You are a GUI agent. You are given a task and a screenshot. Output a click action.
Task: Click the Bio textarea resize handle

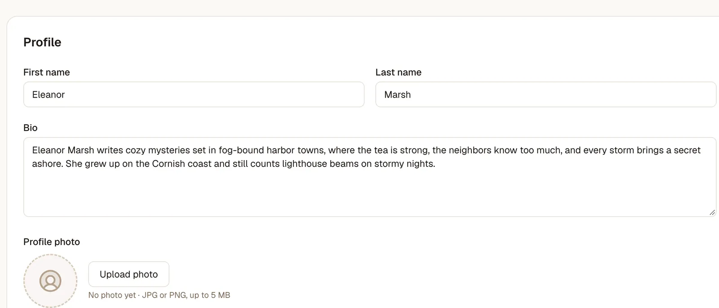712,212
